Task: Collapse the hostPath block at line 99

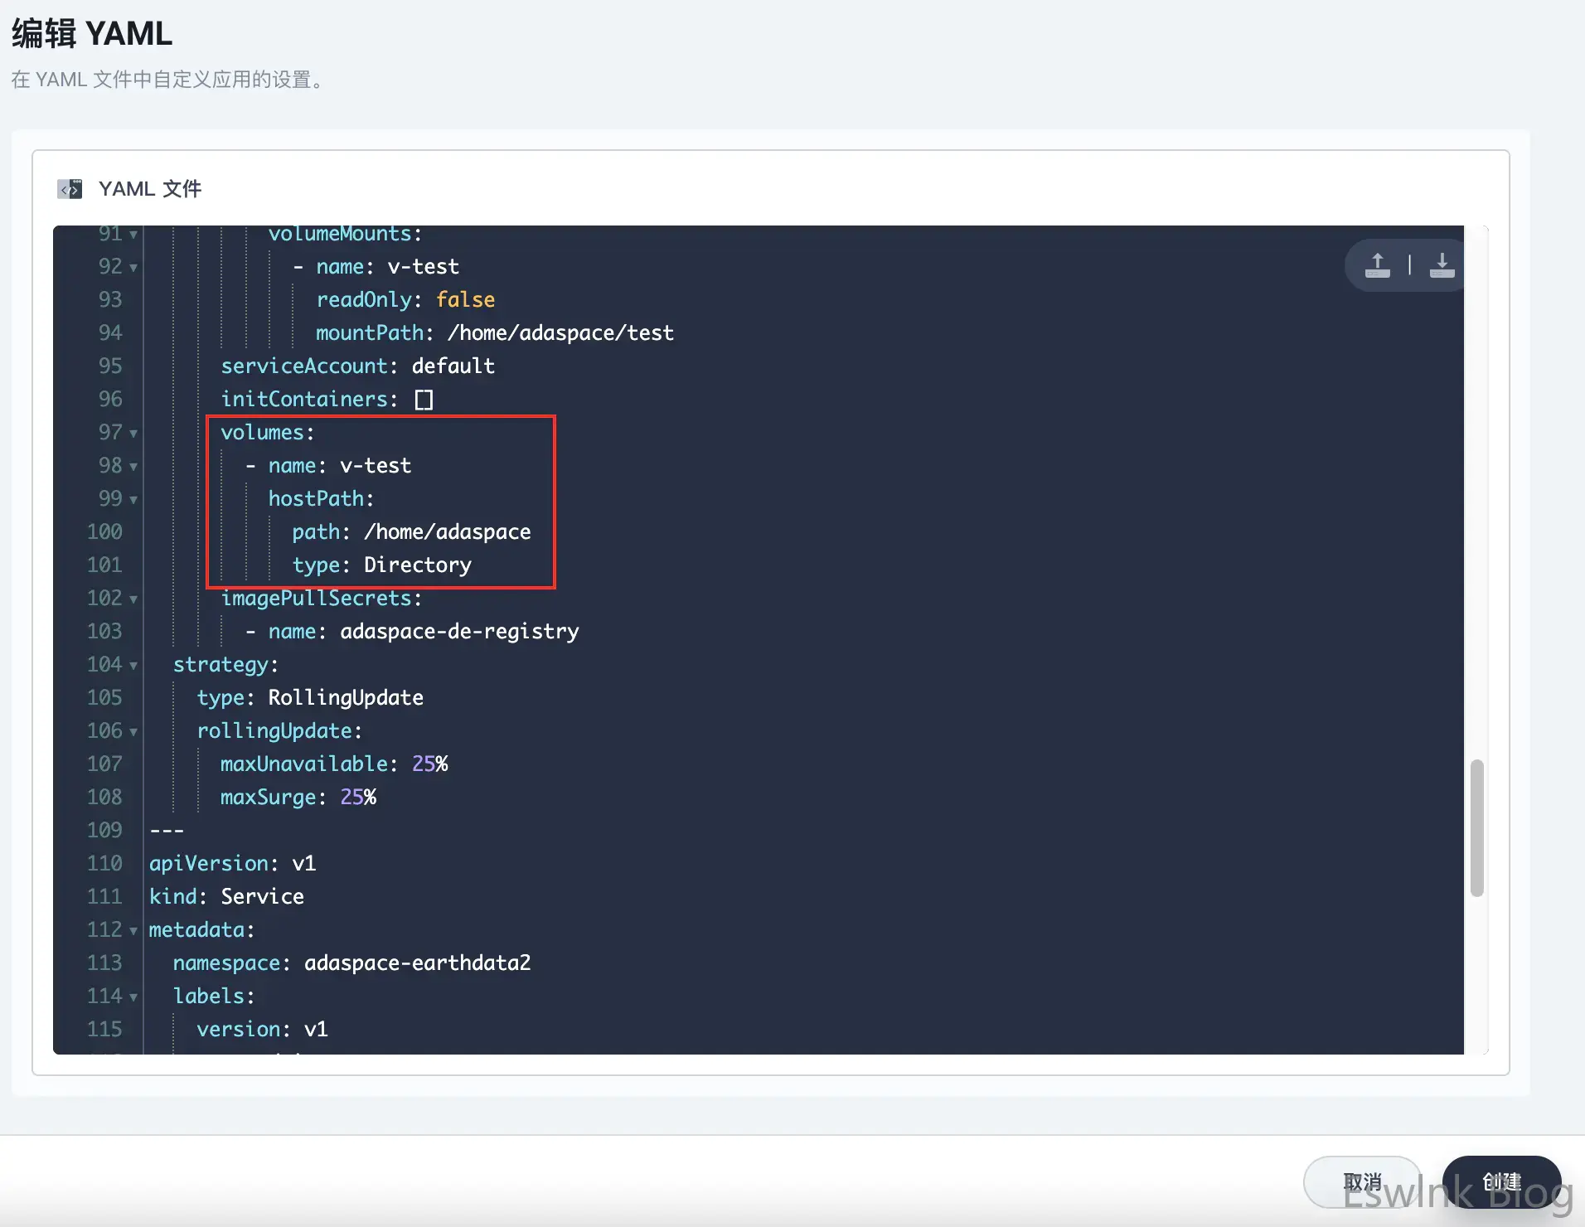Action: (133, 499)
